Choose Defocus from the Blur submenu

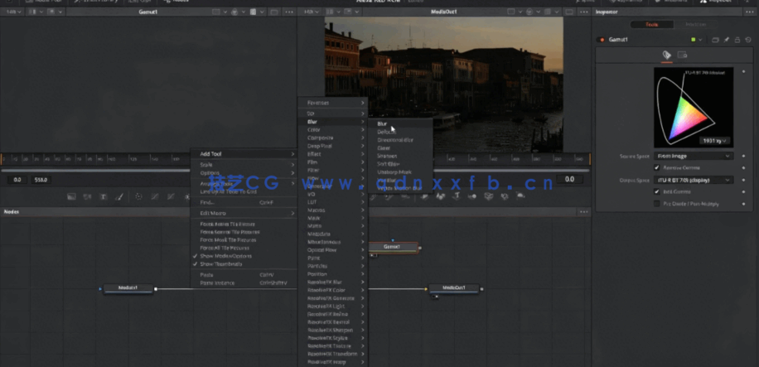coord(401,132)
